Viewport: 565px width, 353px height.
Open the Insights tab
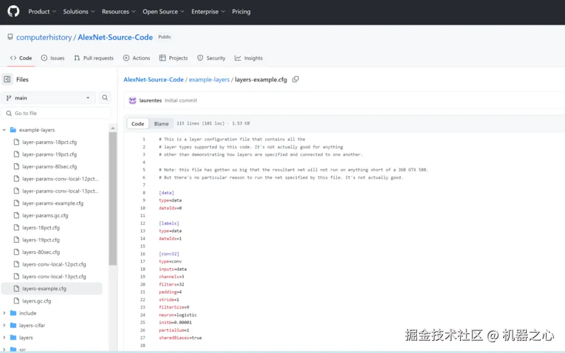pos(248,58)
